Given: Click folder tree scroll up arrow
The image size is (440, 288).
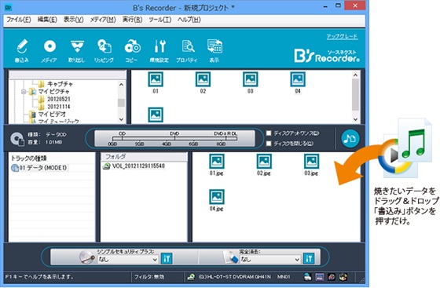Looking at the screenshot, I should (121, 84).
